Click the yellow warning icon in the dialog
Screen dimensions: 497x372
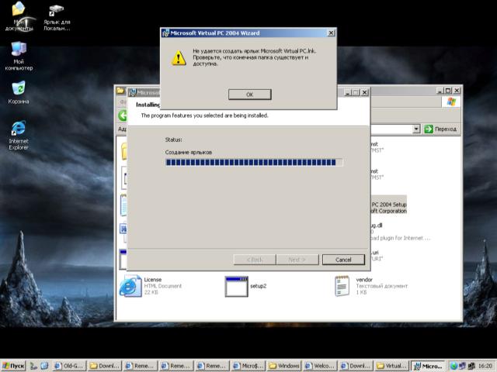179,58
